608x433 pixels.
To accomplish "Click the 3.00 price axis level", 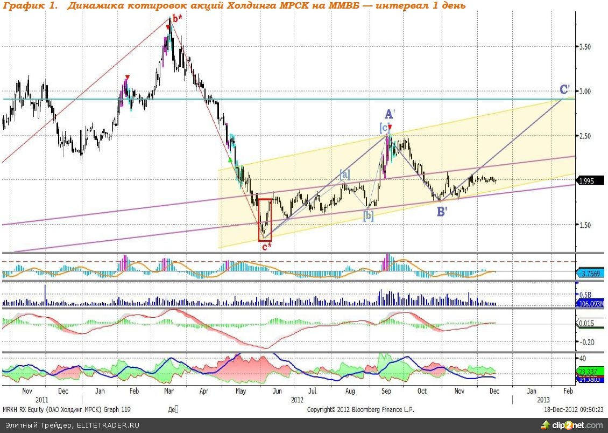I will pos(585,91).
